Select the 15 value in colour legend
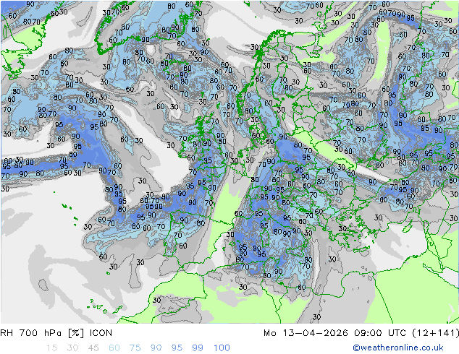The height and width of the screenshot is (354, 459). [51, 347]
